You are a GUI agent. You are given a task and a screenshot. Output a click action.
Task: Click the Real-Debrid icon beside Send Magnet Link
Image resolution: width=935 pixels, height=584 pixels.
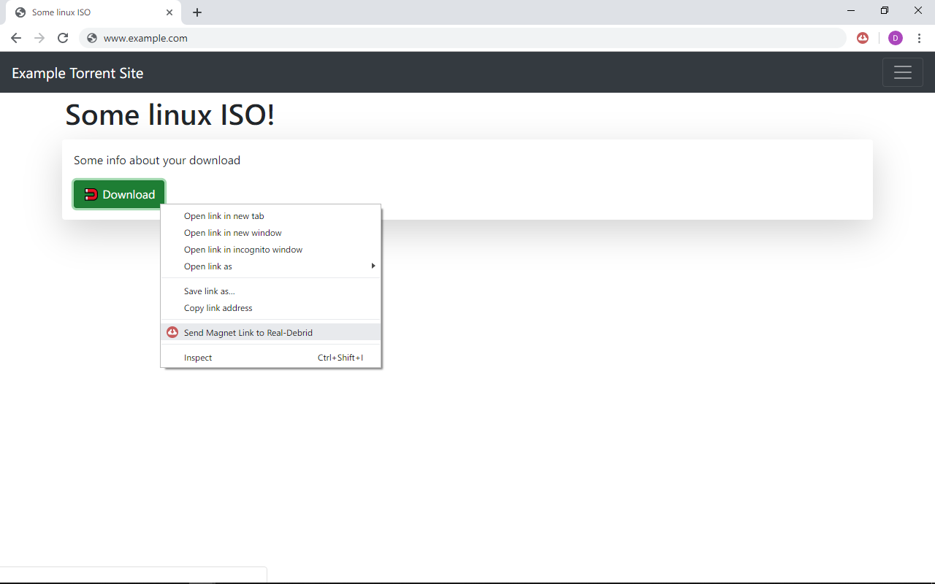[172, 331]
